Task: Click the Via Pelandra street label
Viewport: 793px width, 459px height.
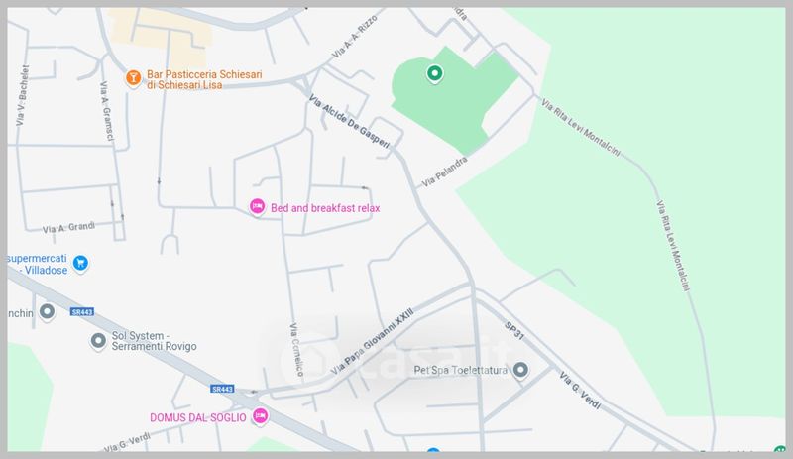Action: [444, 172]
